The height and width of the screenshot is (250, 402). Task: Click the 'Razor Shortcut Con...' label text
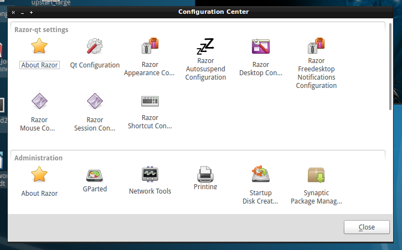tap(150, 122)
